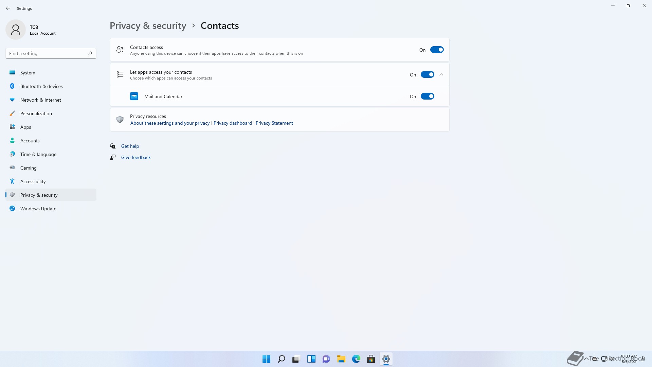Image resolution: width=652 pixels, height=367 pixels.
Task: Focus the Find a setting search box
Action: (51, 53)
